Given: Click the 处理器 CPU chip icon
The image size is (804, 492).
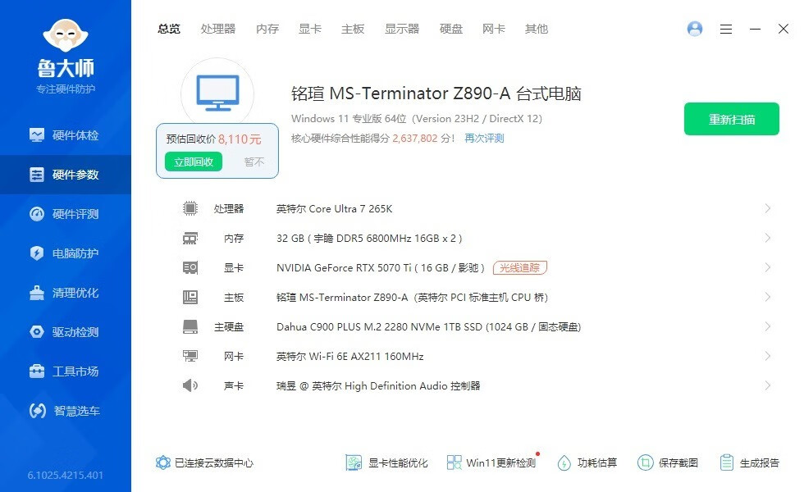Looking at the screenshot, I should tap(190, 208).
